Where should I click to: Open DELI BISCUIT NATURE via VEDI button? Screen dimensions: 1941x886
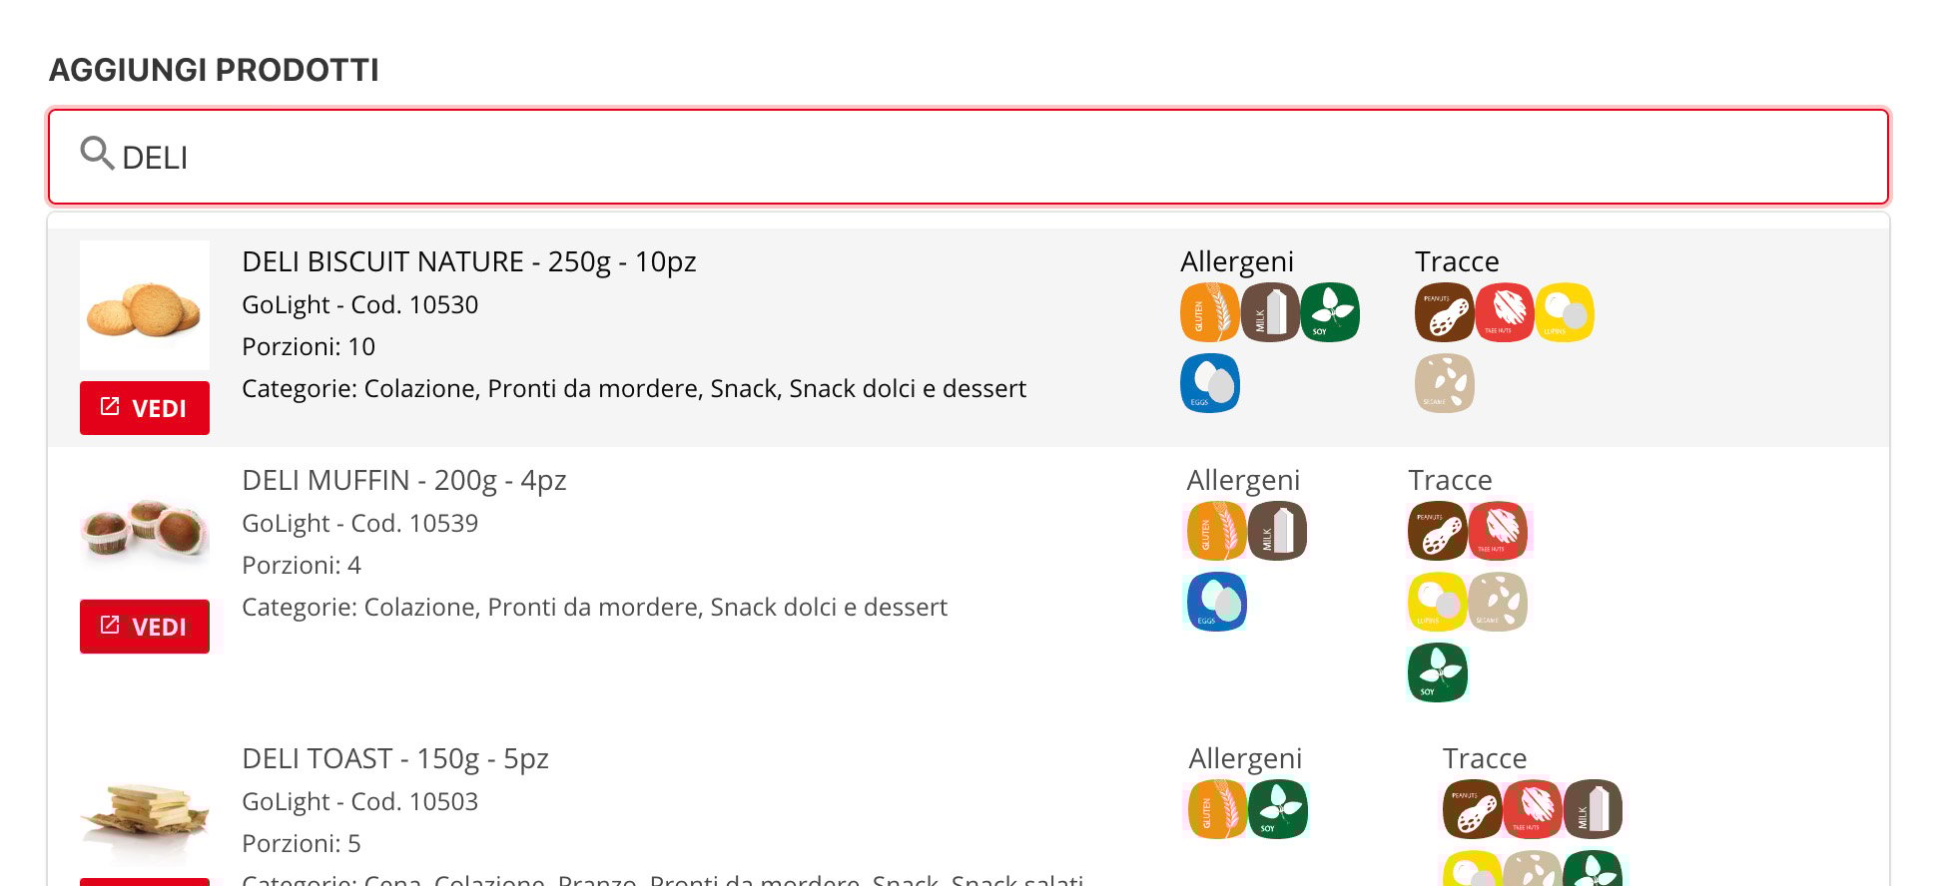(x=145, y=408)
